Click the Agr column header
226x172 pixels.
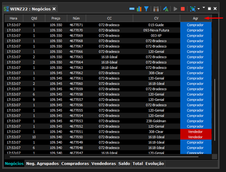pyautogui.click(x=196, y=18)
